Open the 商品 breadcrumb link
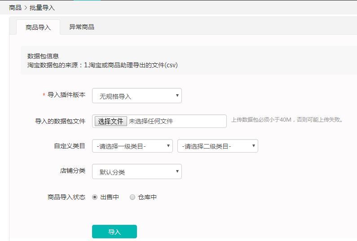 pyautogui.click(x=15, y=8)
